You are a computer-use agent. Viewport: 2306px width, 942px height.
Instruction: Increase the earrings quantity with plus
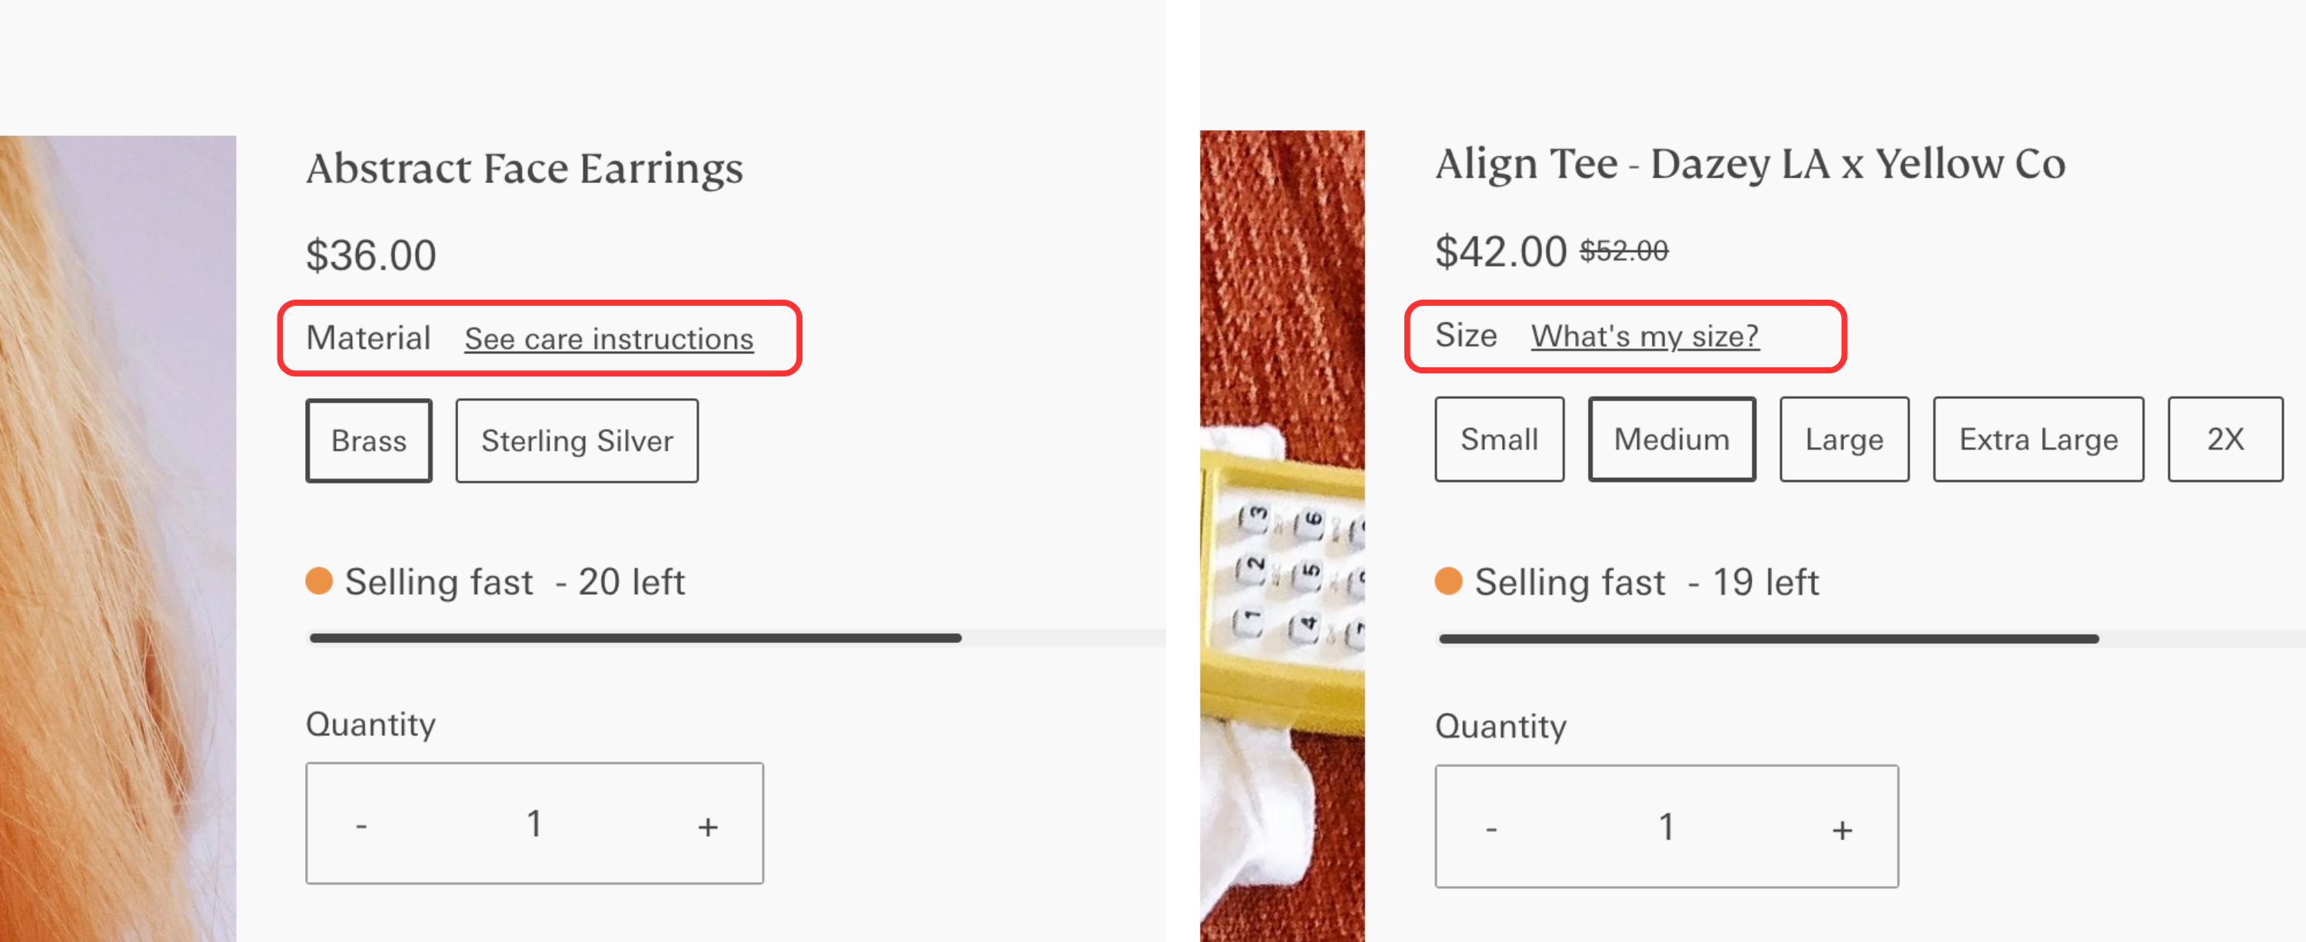pyautogui.click(x=708, y=826)
